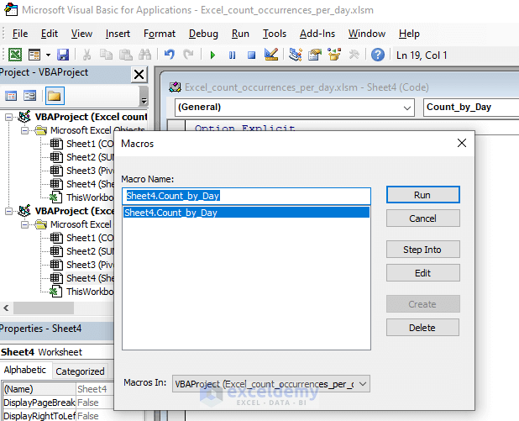Collapse second Microsoft Excel Objects folder
This screenshot has height=421, width=519.
24,225
